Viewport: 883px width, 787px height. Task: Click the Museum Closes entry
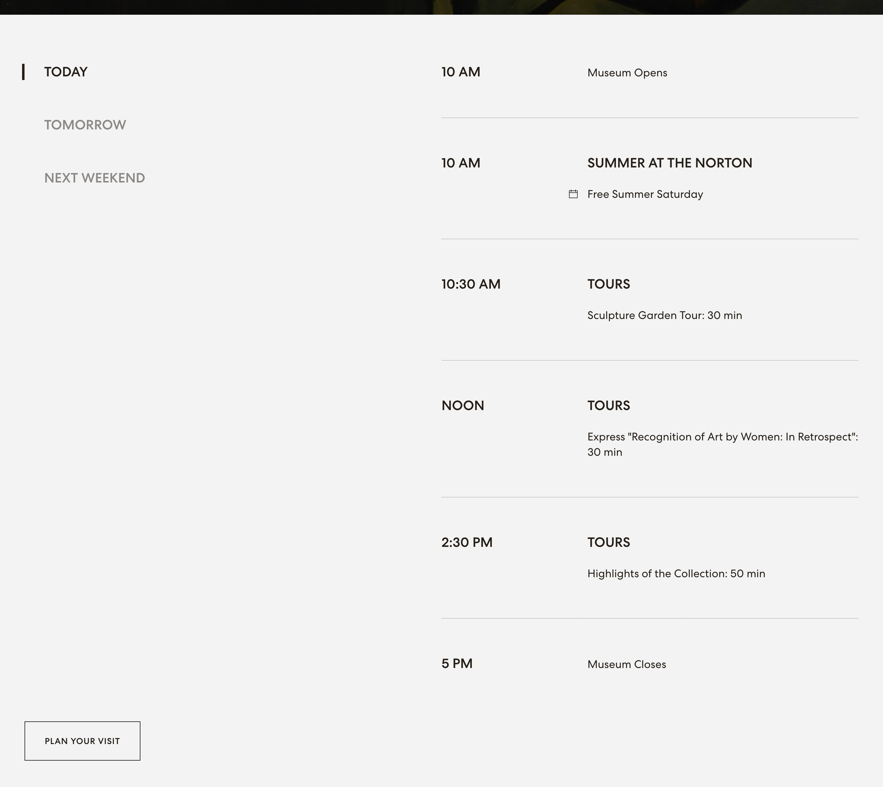click(x=627, y=664)
